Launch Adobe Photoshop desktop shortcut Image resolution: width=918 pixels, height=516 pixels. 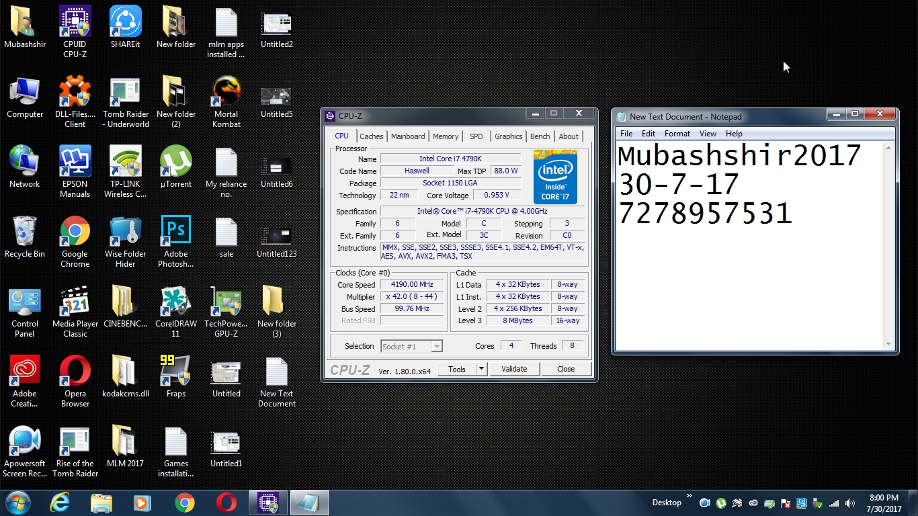tap(176, 241)
